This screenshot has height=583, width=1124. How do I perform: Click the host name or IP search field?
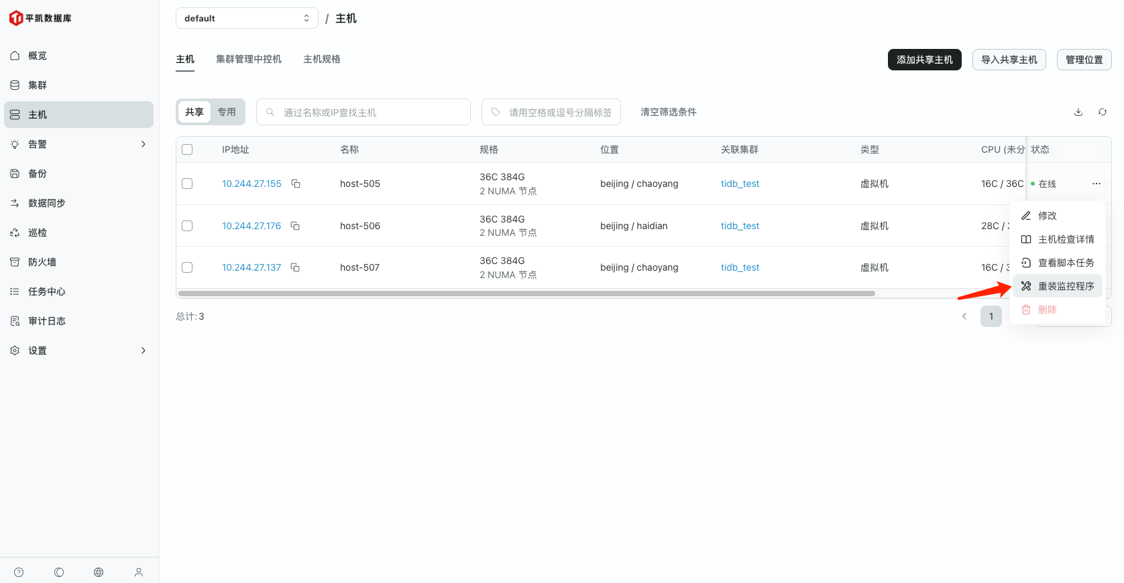click(363, 112)
